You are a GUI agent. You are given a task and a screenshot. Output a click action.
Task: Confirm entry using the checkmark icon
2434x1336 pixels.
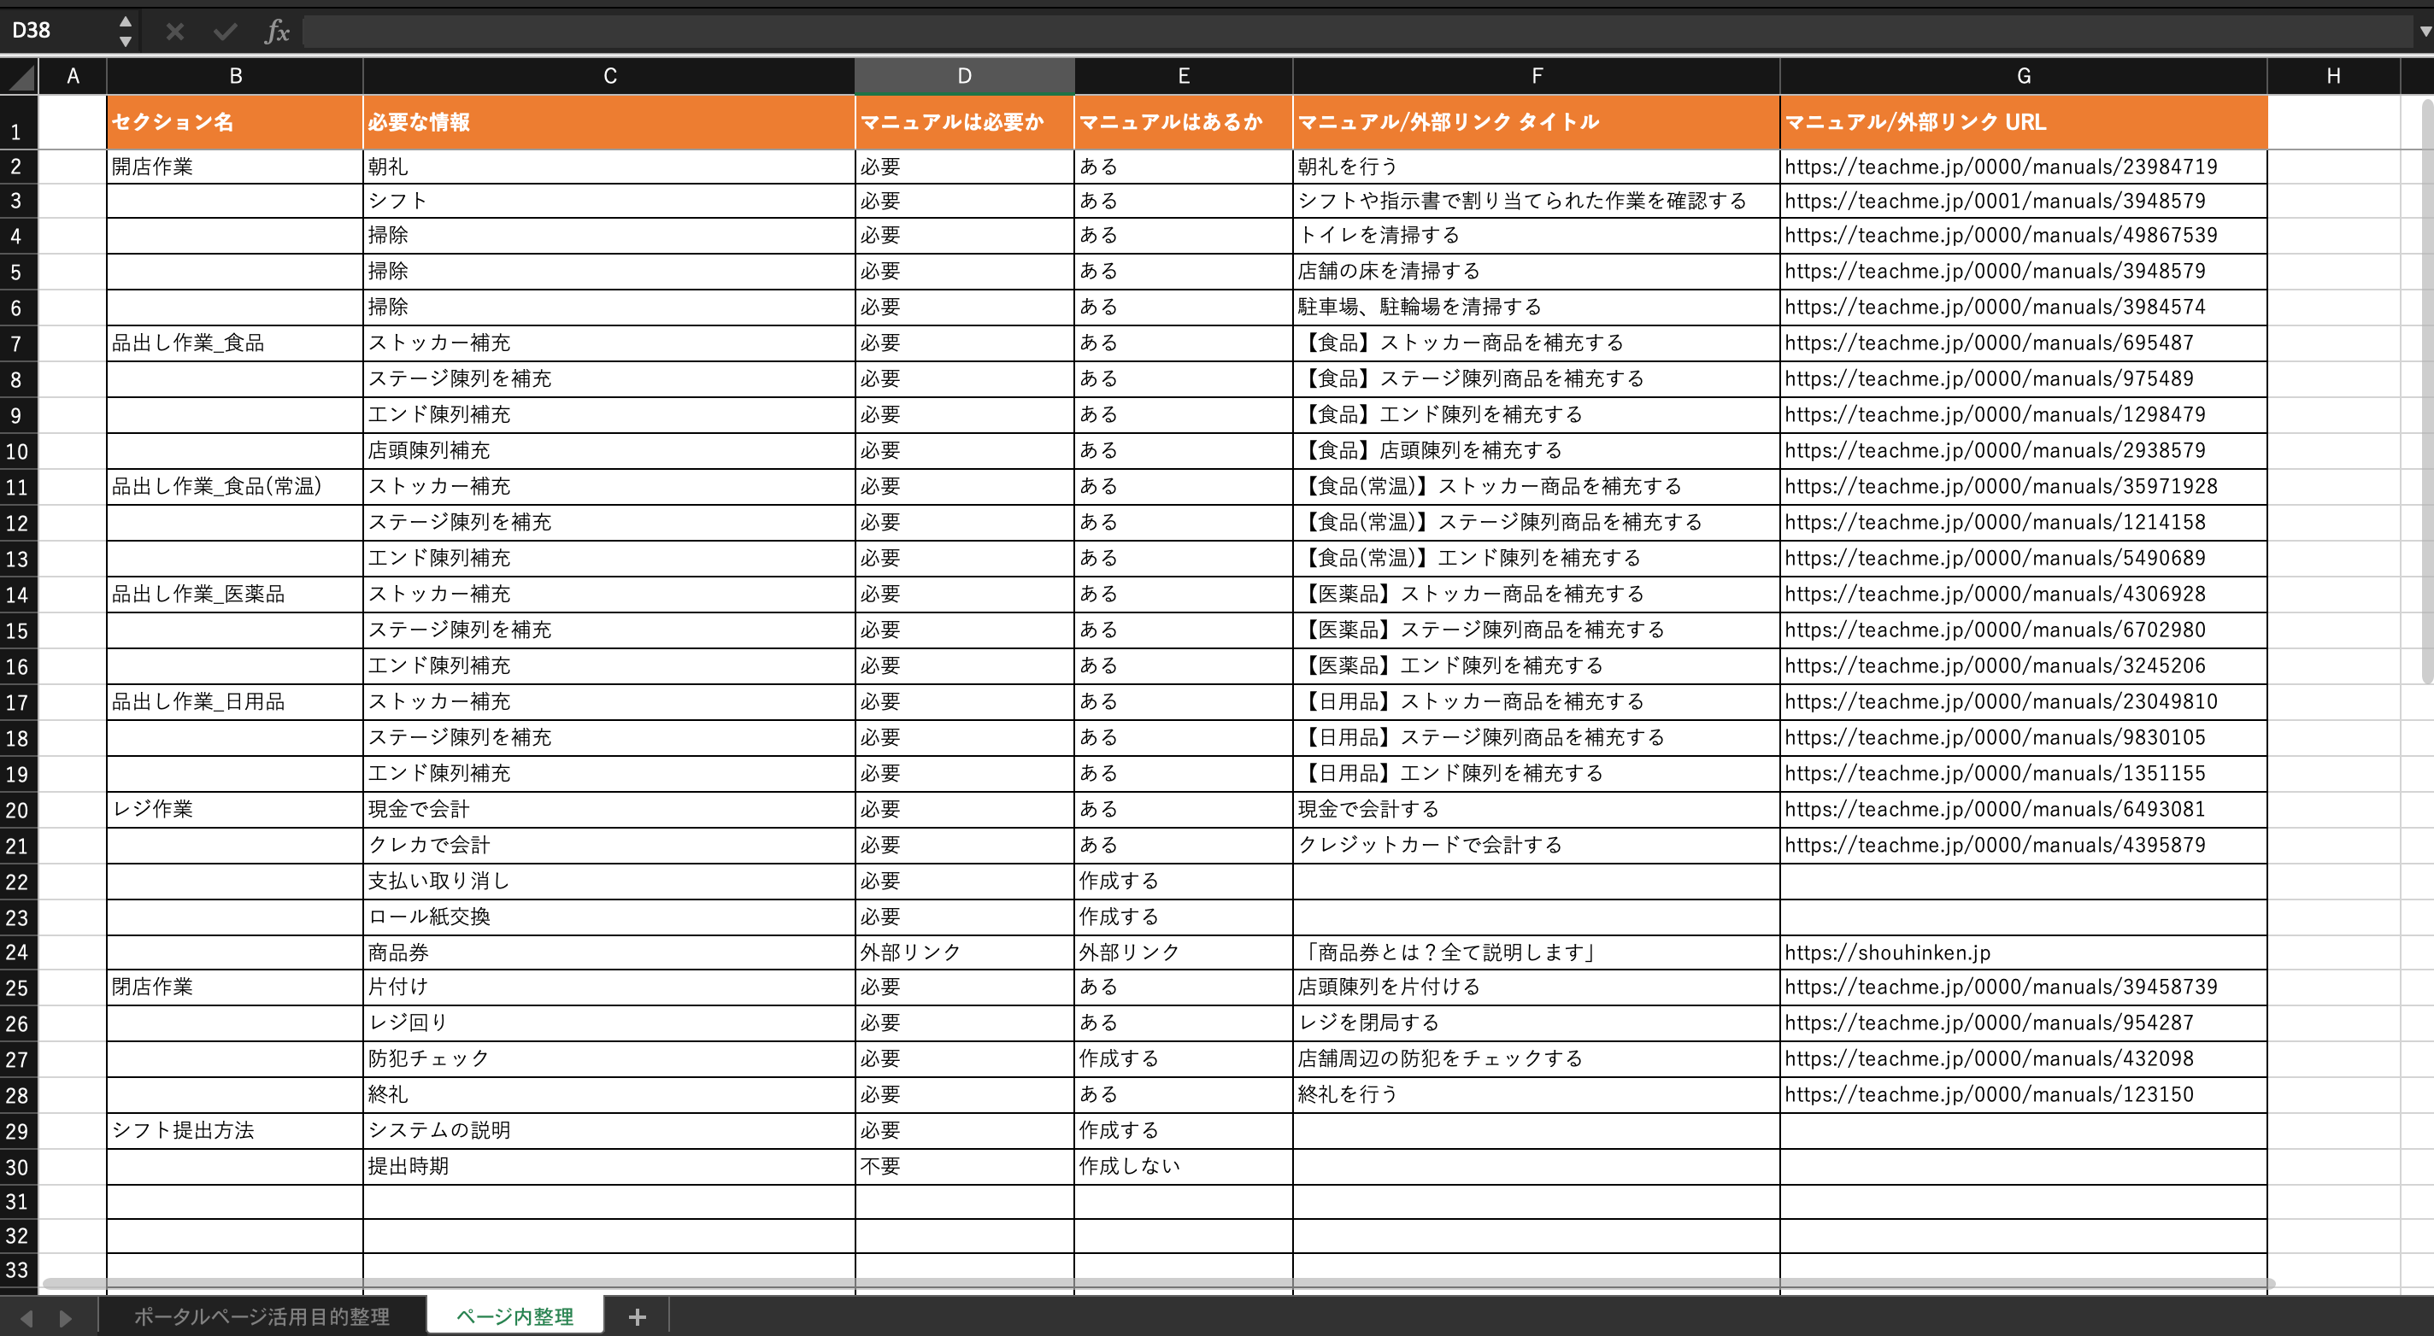point(225,31)
